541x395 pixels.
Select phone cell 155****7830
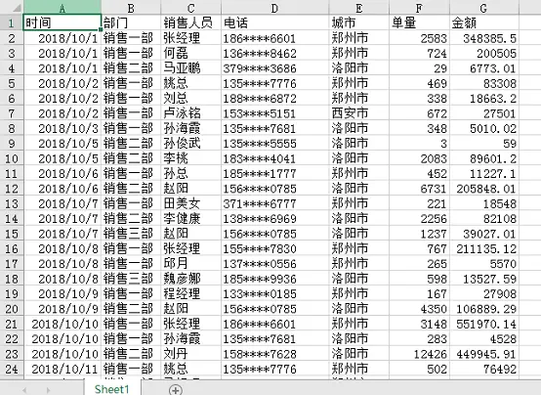click(275, 248)
